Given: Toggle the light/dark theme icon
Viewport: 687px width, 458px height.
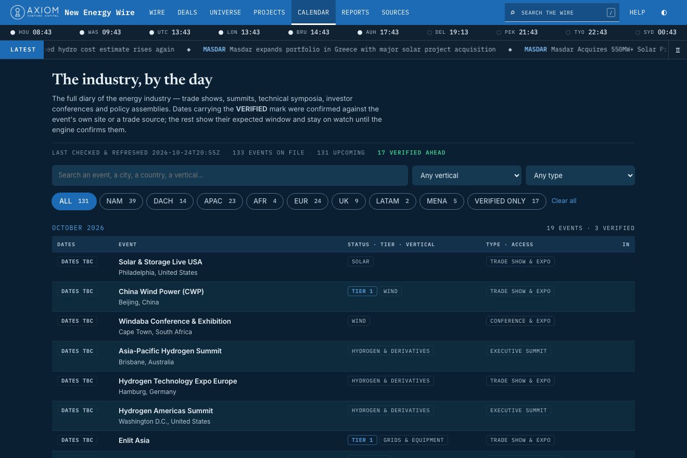Looking at the screenshot, I should click(664, 12).
